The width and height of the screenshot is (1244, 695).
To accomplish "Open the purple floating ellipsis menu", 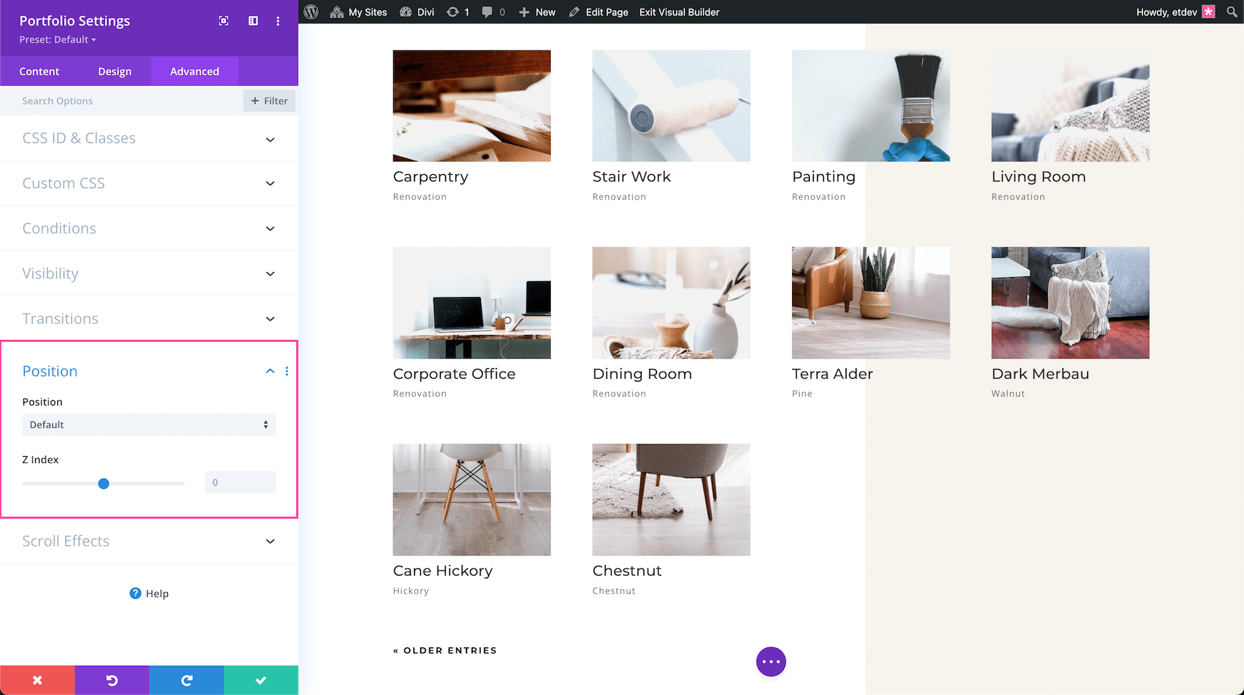I will pos(771,661).
